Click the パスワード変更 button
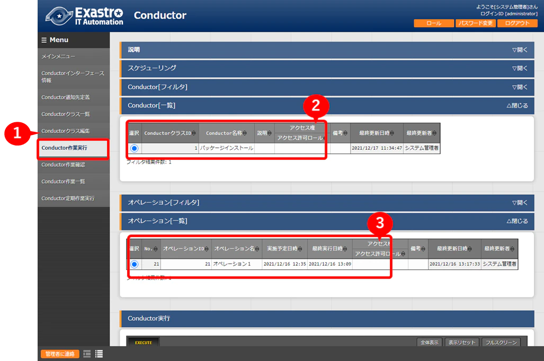The image size is (544, 361). [x=475, y=23]
